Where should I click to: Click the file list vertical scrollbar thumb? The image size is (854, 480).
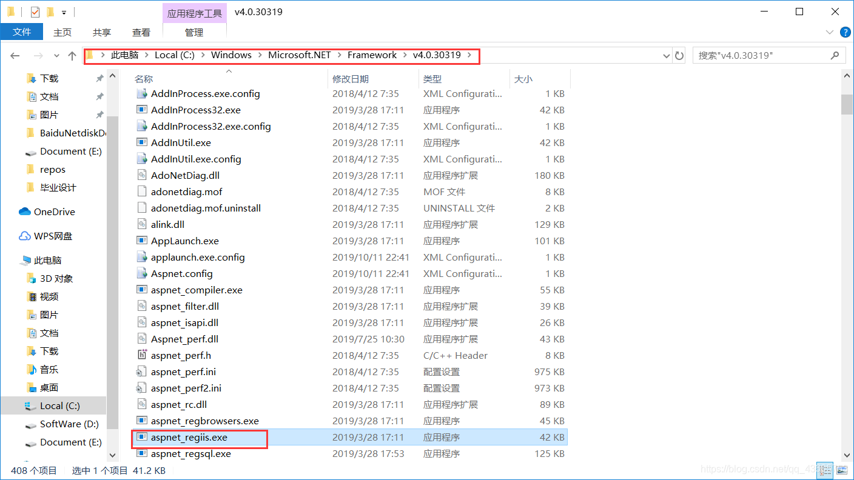(847, 104)
